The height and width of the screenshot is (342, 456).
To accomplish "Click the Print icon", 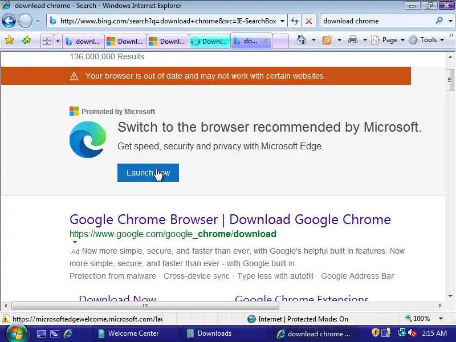I will (352, 40).
